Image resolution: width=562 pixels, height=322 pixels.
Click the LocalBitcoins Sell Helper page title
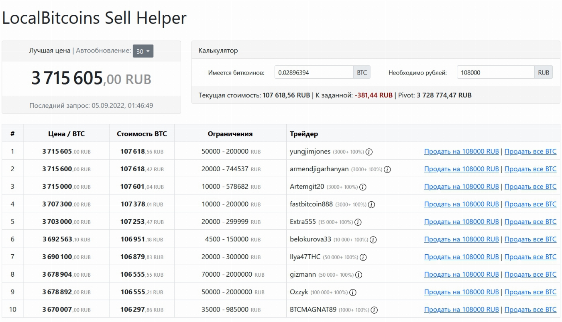94,18
